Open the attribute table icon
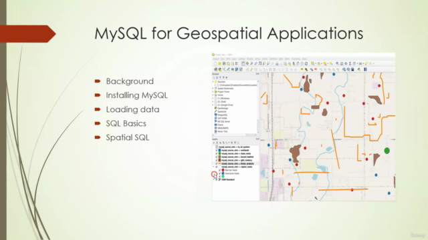The image size is (428, 240). coord(342,64)
